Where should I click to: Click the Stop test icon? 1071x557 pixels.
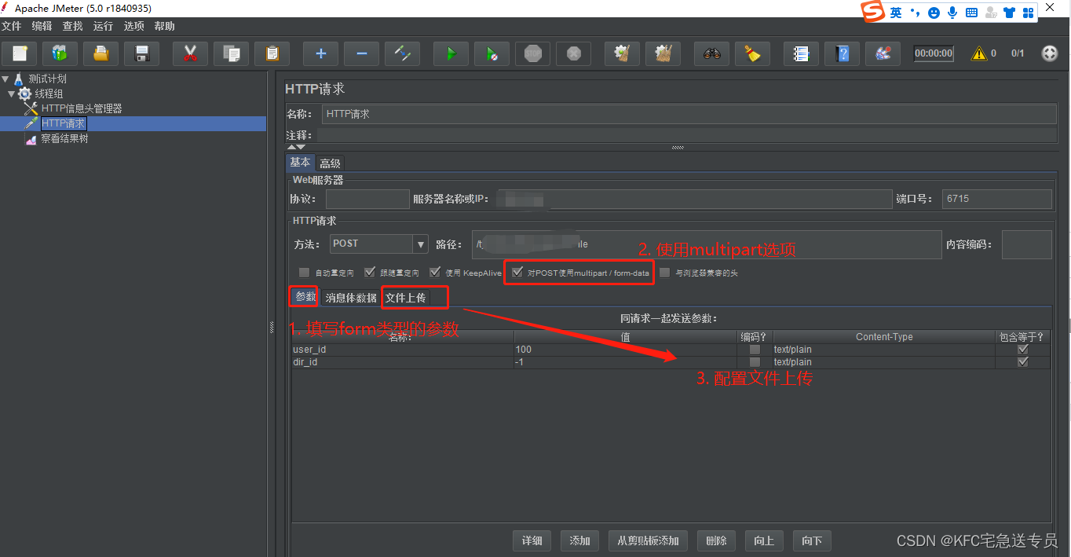[532, 53]
